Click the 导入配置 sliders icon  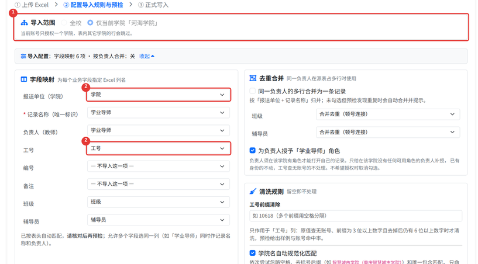click(x=23, y=56)
